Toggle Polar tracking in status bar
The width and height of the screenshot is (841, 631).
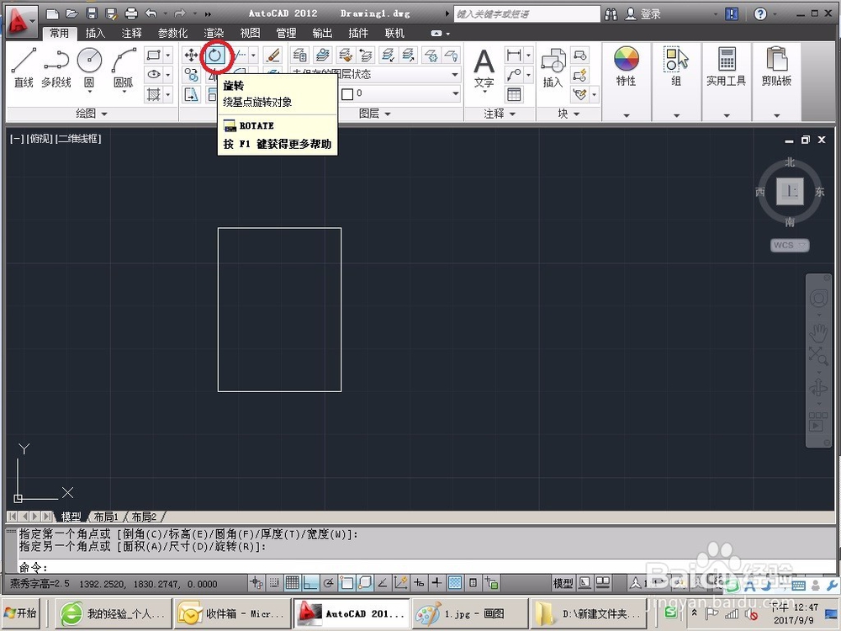328,583
